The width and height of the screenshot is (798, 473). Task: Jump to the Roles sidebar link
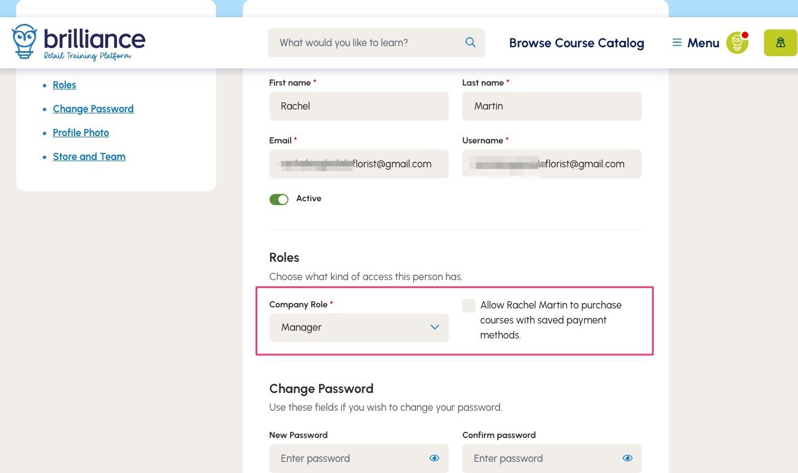coord(65,85)
